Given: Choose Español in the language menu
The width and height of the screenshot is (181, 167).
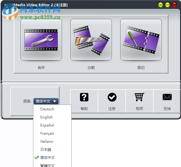Looking at the screenshot, I should coord(52,125).
